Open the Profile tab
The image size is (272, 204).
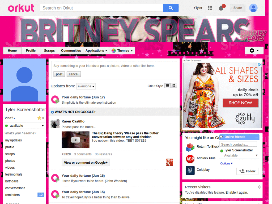pyautogui.click(x=31, y=51)
